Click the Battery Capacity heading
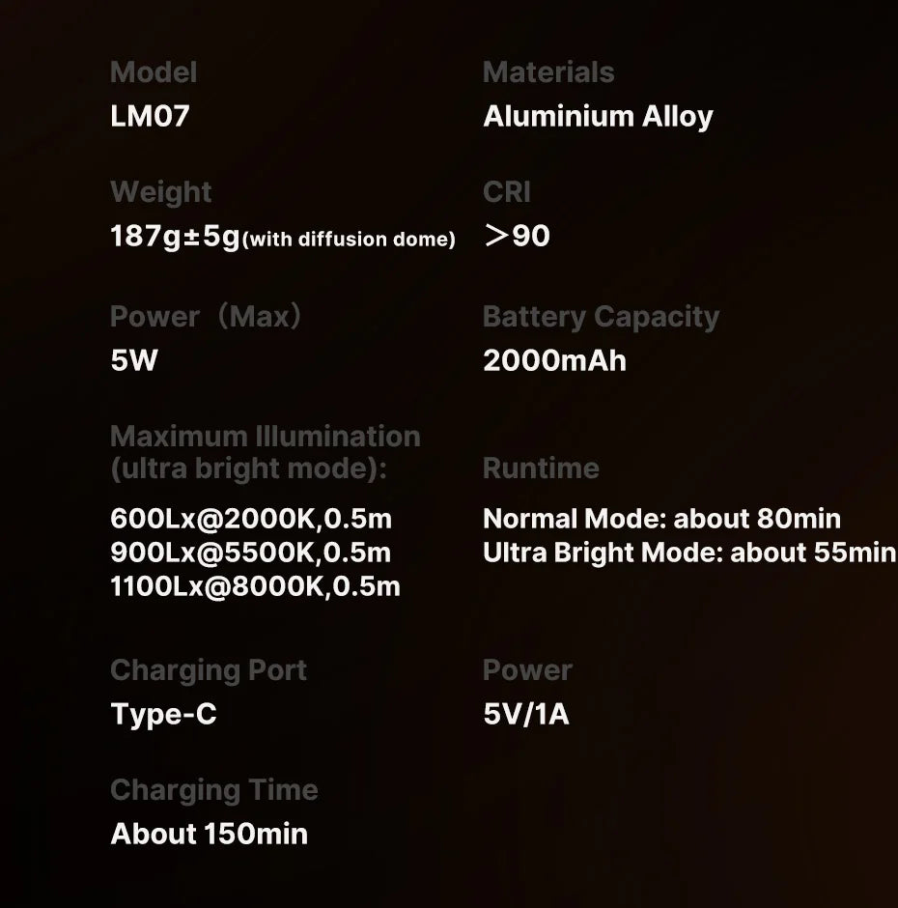The width and height of the screenshot is (898, 908). coord(601,318)
